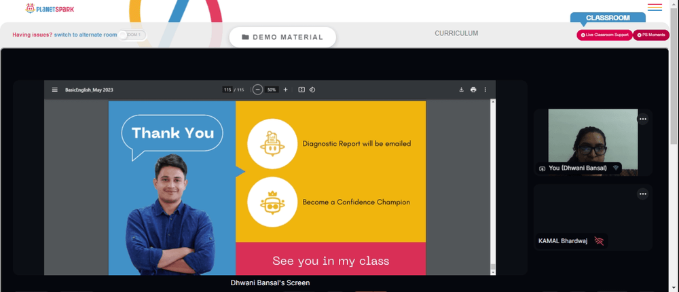679x292 pixels.
Task: Click the diagnostic report robot icon
Action: click(x=272, y=143)
